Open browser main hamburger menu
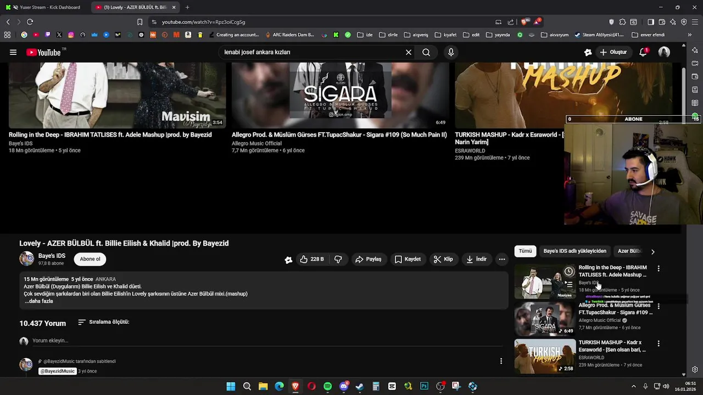This screenshot has height=395, width=703. [x=695, y=22]
